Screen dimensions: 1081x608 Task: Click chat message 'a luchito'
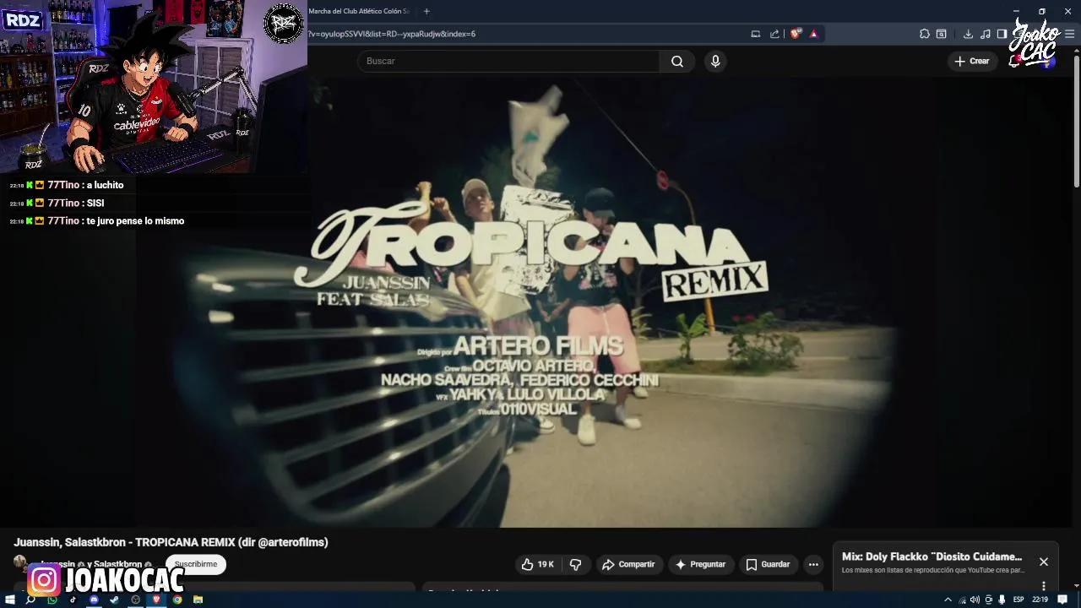pos(105,185)
